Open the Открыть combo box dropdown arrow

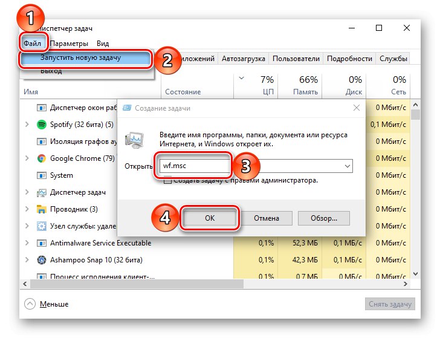(x=348, y=166)
